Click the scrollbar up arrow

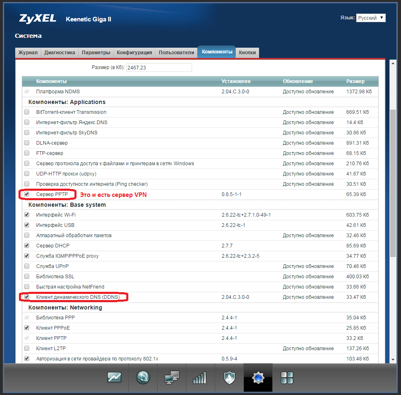tap(393, 63)
